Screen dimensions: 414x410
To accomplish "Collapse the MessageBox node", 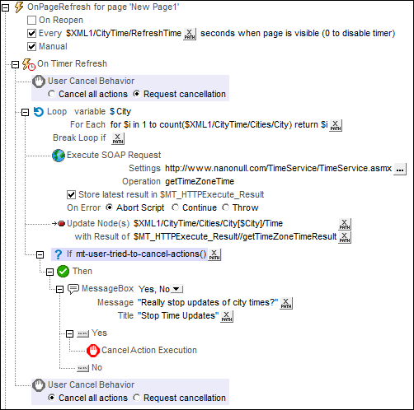I will [59, 290].
